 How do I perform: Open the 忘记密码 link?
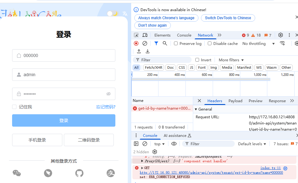click(x=105, y=106)
